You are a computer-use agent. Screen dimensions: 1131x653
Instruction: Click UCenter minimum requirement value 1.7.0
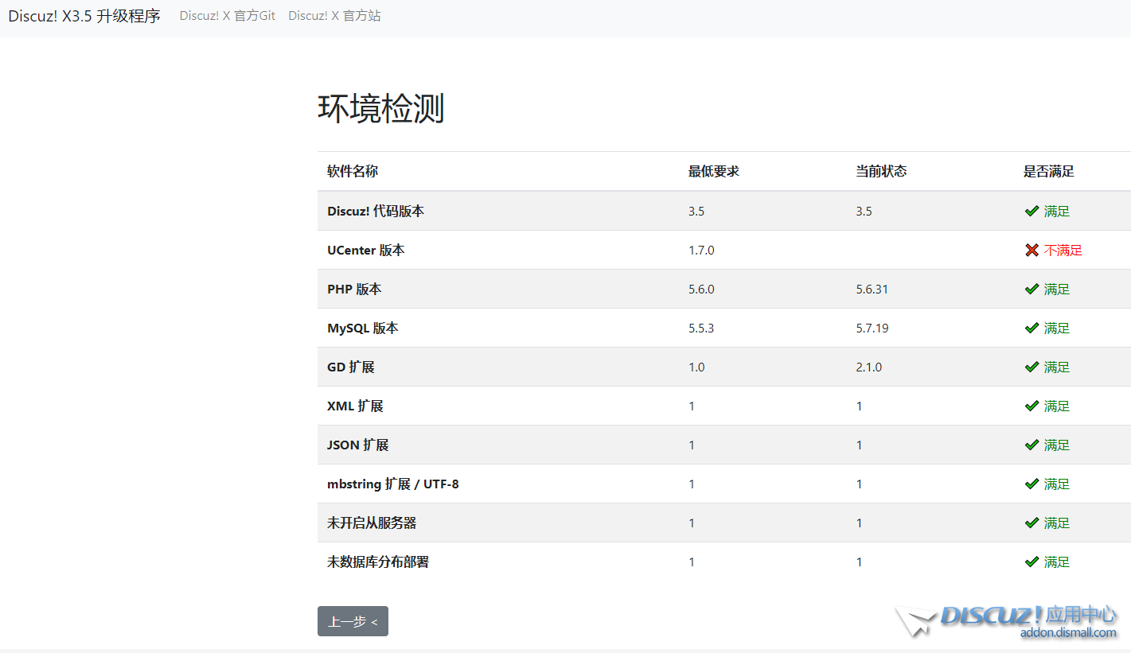click(x=701, y=250)
